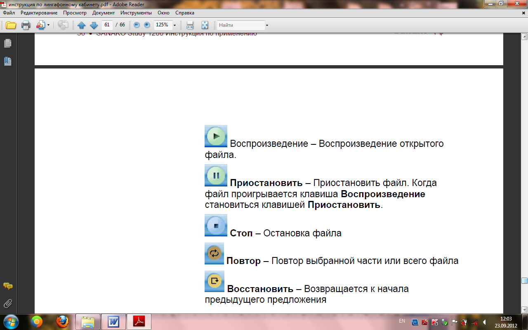Open the Bookmarks panel icon
The height and width of the screenshot is (330, 528).
(x=8, y=61)
